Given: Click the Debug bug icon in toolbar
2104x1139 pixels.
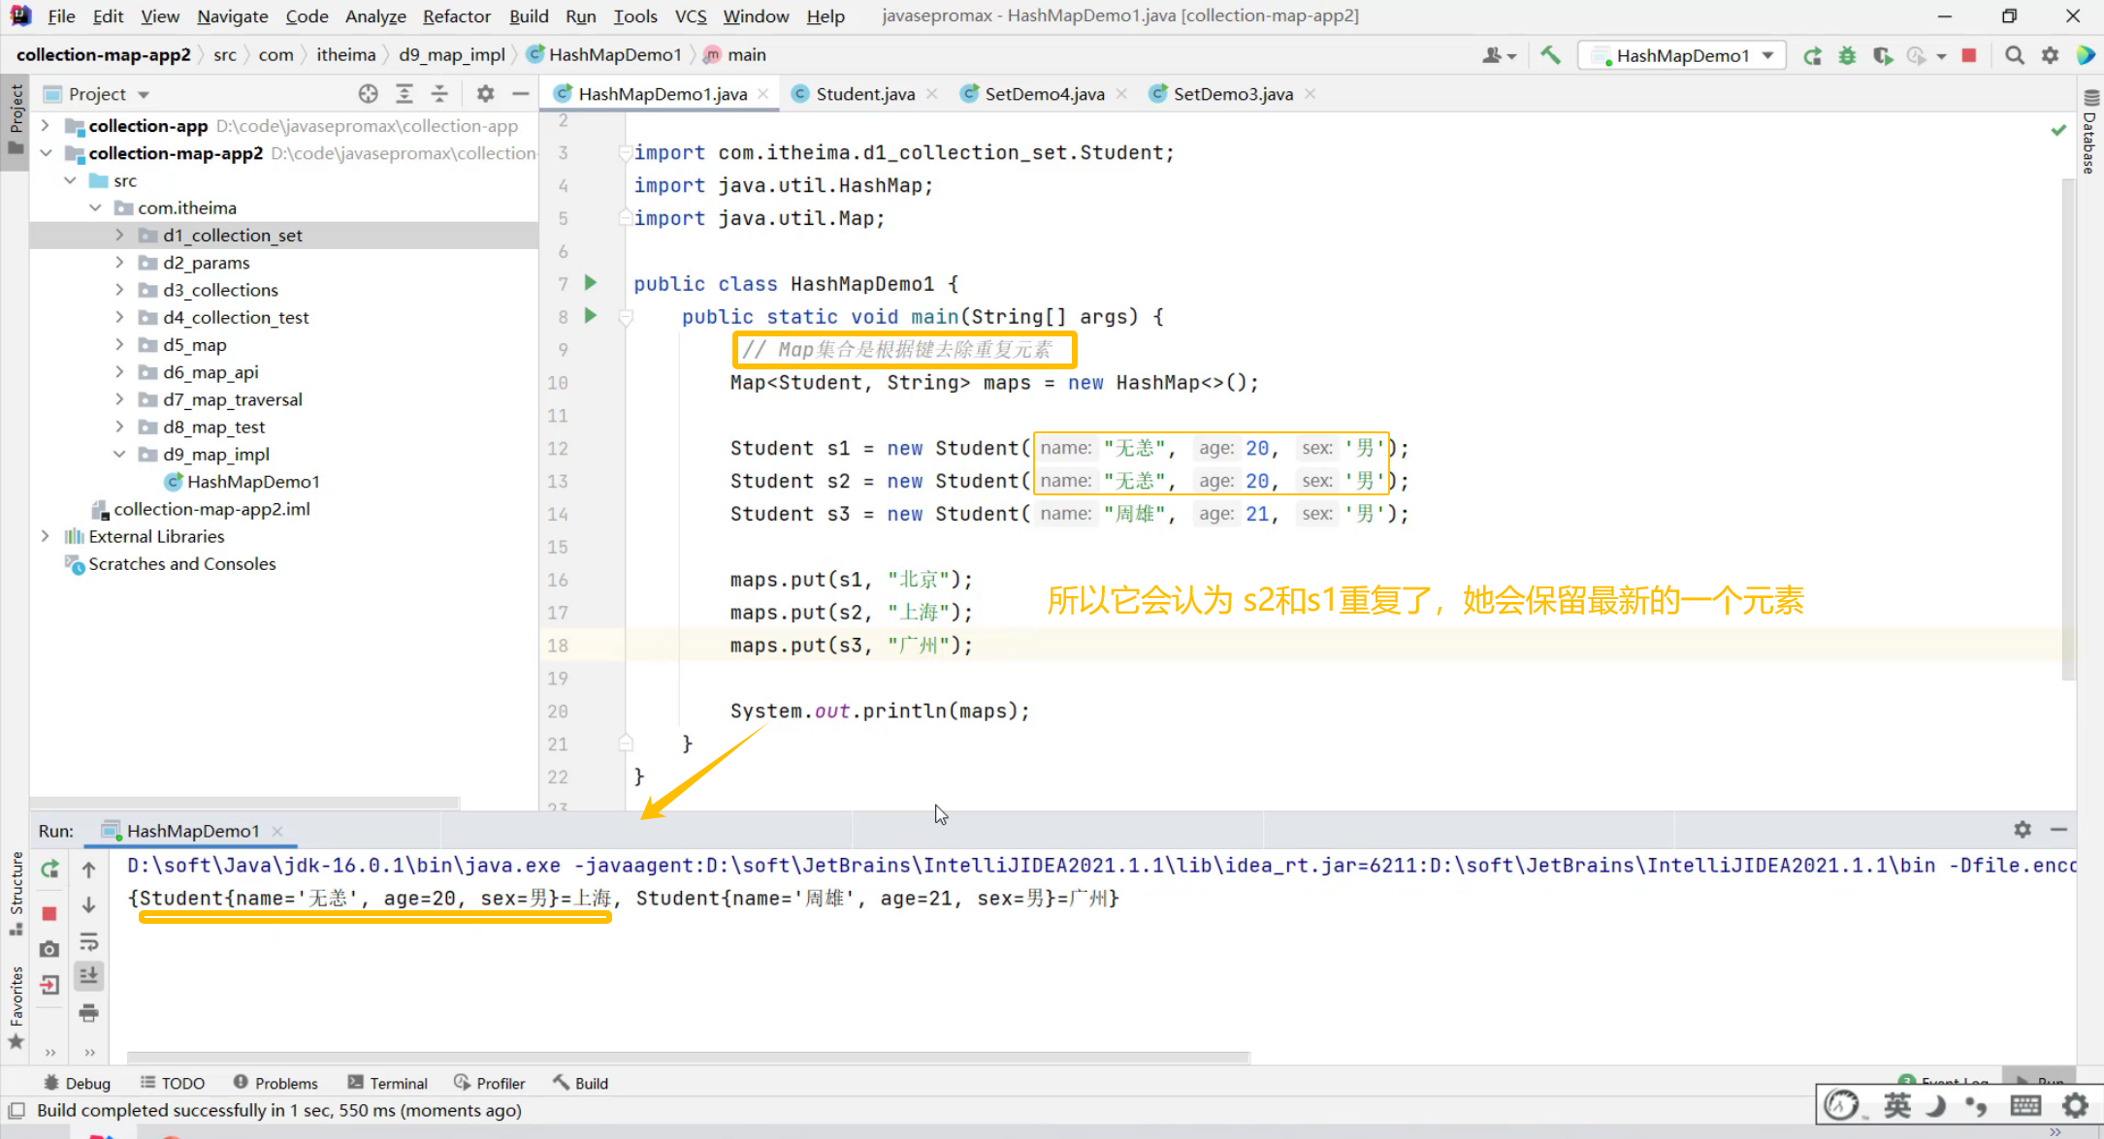Looking at the screenshot, I should 1847,55.
